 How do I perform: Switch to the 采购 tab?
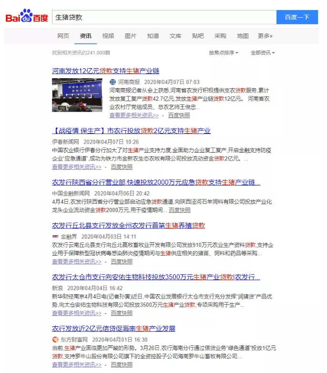coord(220,36)
